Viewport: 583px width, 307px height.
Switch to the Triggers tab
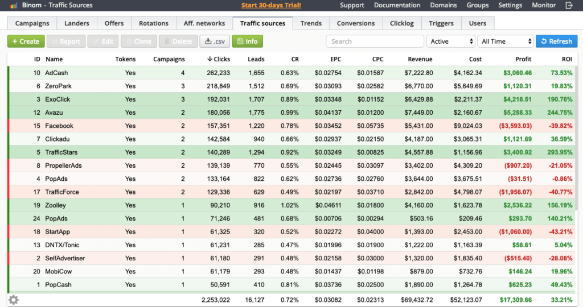(x=441, y=23)
